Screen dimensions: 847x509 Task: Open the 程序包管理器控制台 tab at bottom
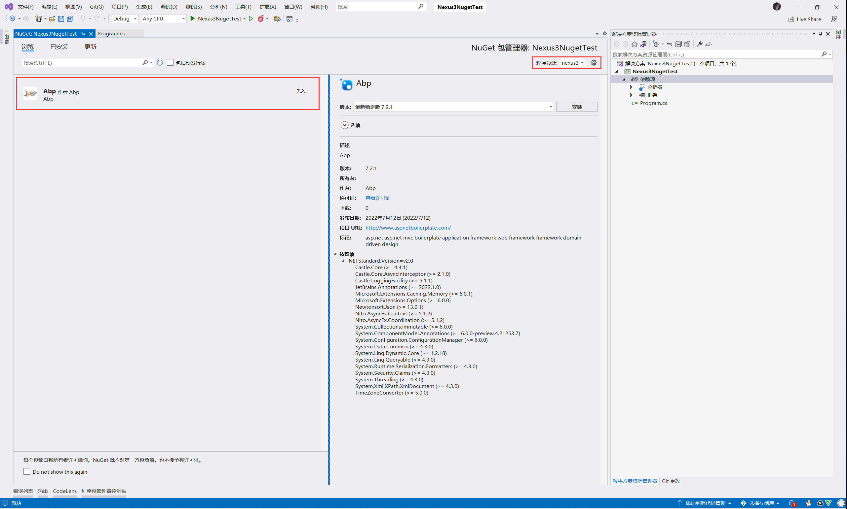tap(104, 491)
